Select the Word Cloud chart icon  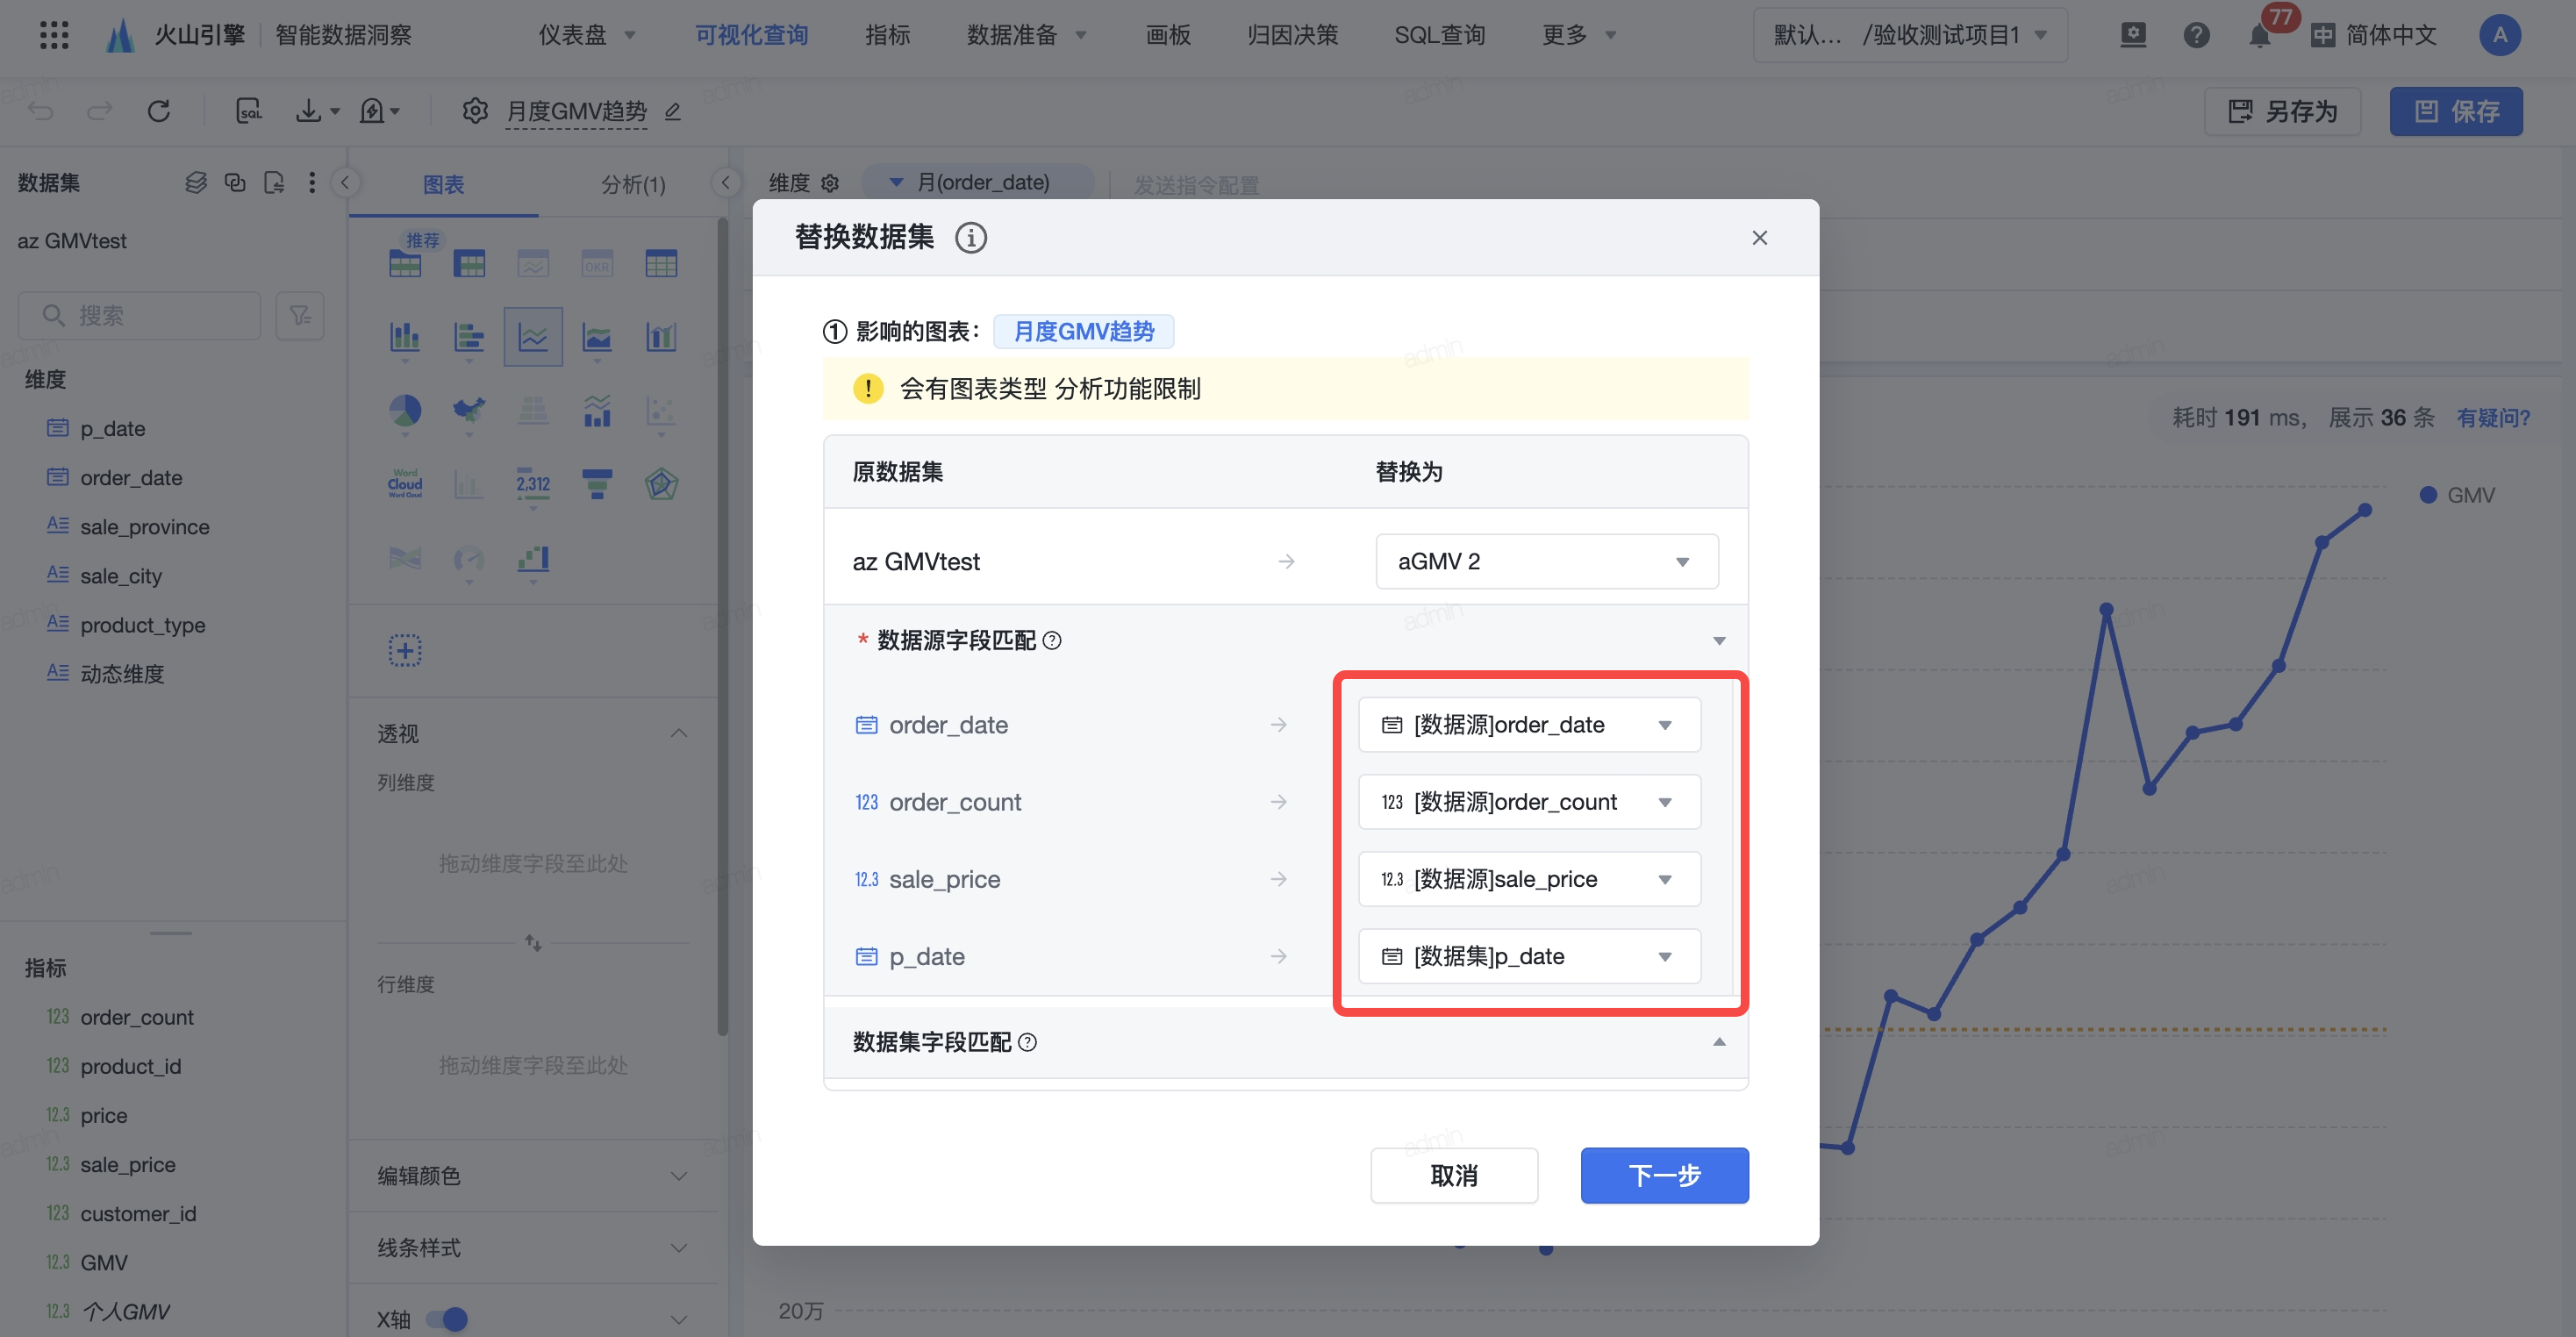point(405,484)
